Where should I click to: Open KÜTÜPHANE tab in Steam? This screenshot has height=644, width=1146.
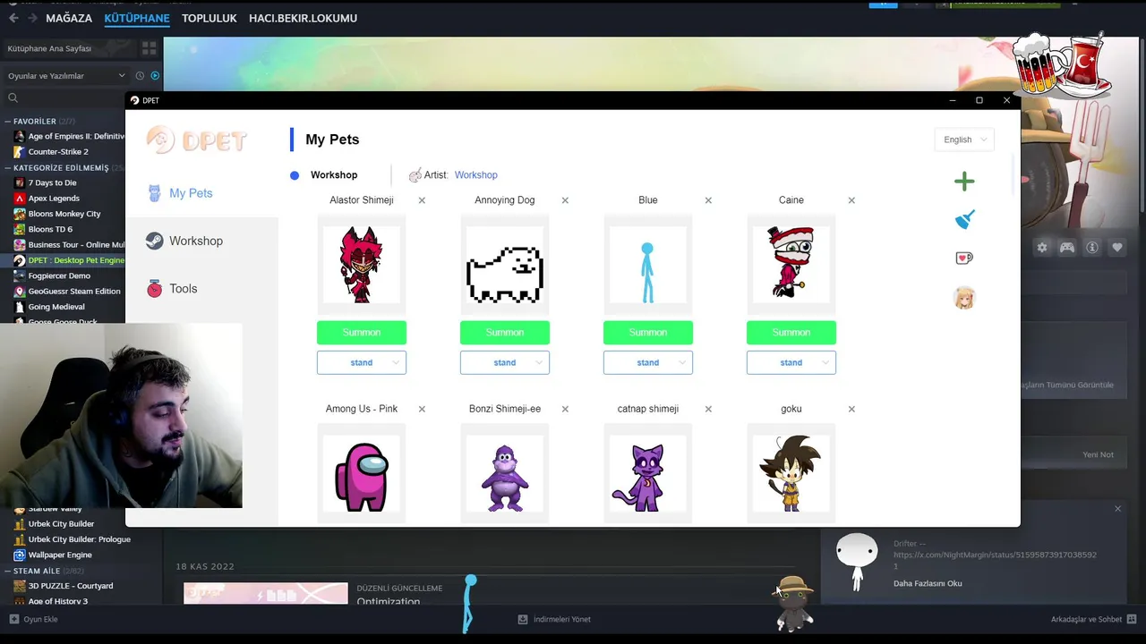point(137,18)
